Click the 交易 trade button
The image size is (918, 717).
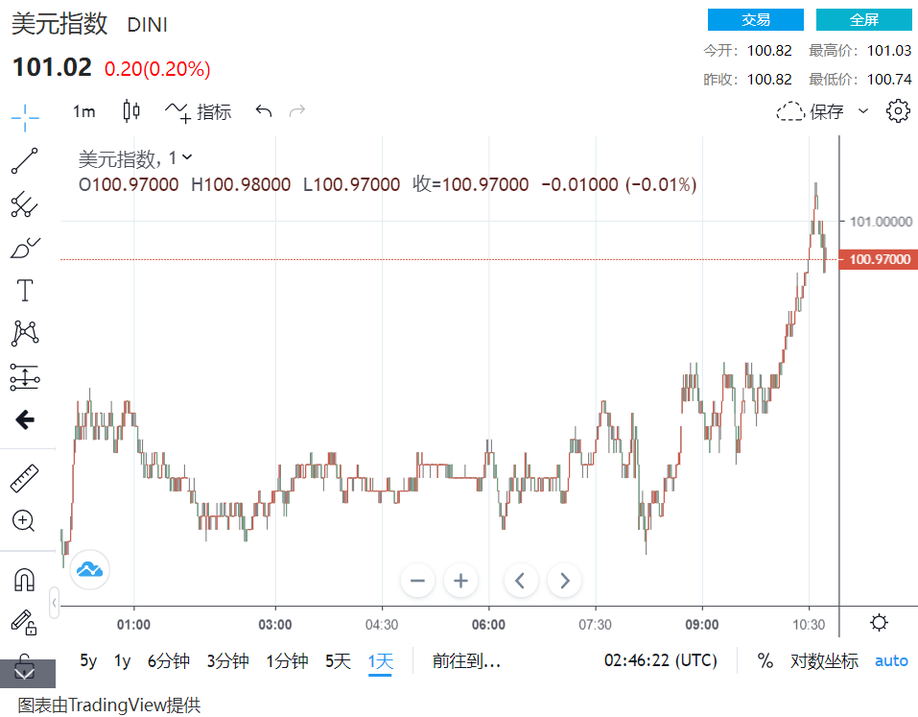[x=755, y=20]
